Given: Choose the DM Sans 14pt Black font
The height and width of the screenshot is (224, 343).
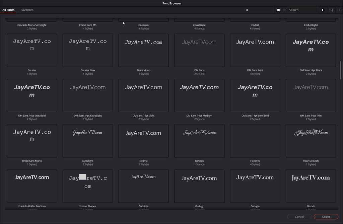Looking at the screenshot, I should tap(311, 50).
